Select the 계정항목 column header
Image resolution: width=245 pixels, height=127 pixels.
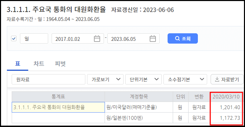click(139, 96)
